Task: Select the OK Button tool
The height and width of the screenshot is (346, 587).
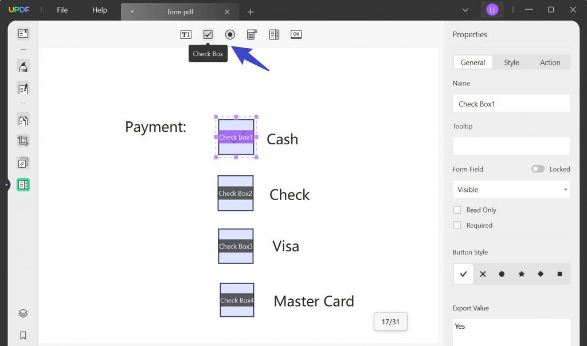Action: [296, 34]
